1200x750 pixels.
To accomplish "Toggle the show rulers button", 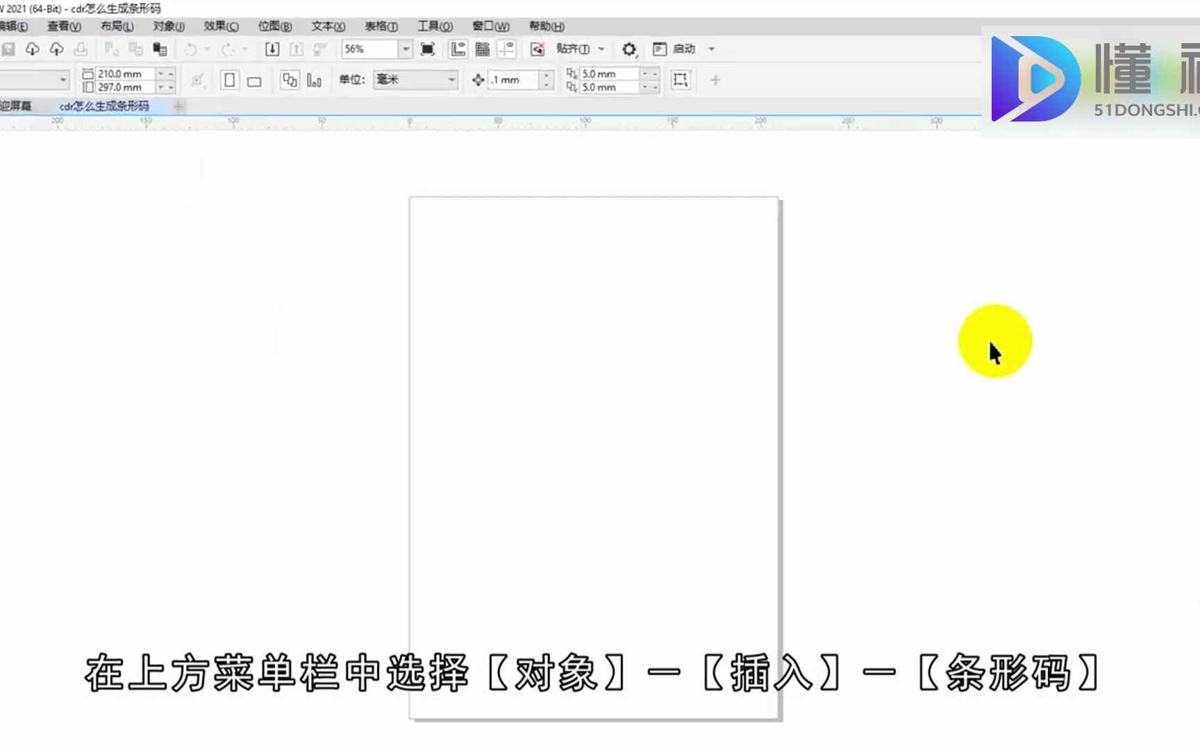I will 458,49.
